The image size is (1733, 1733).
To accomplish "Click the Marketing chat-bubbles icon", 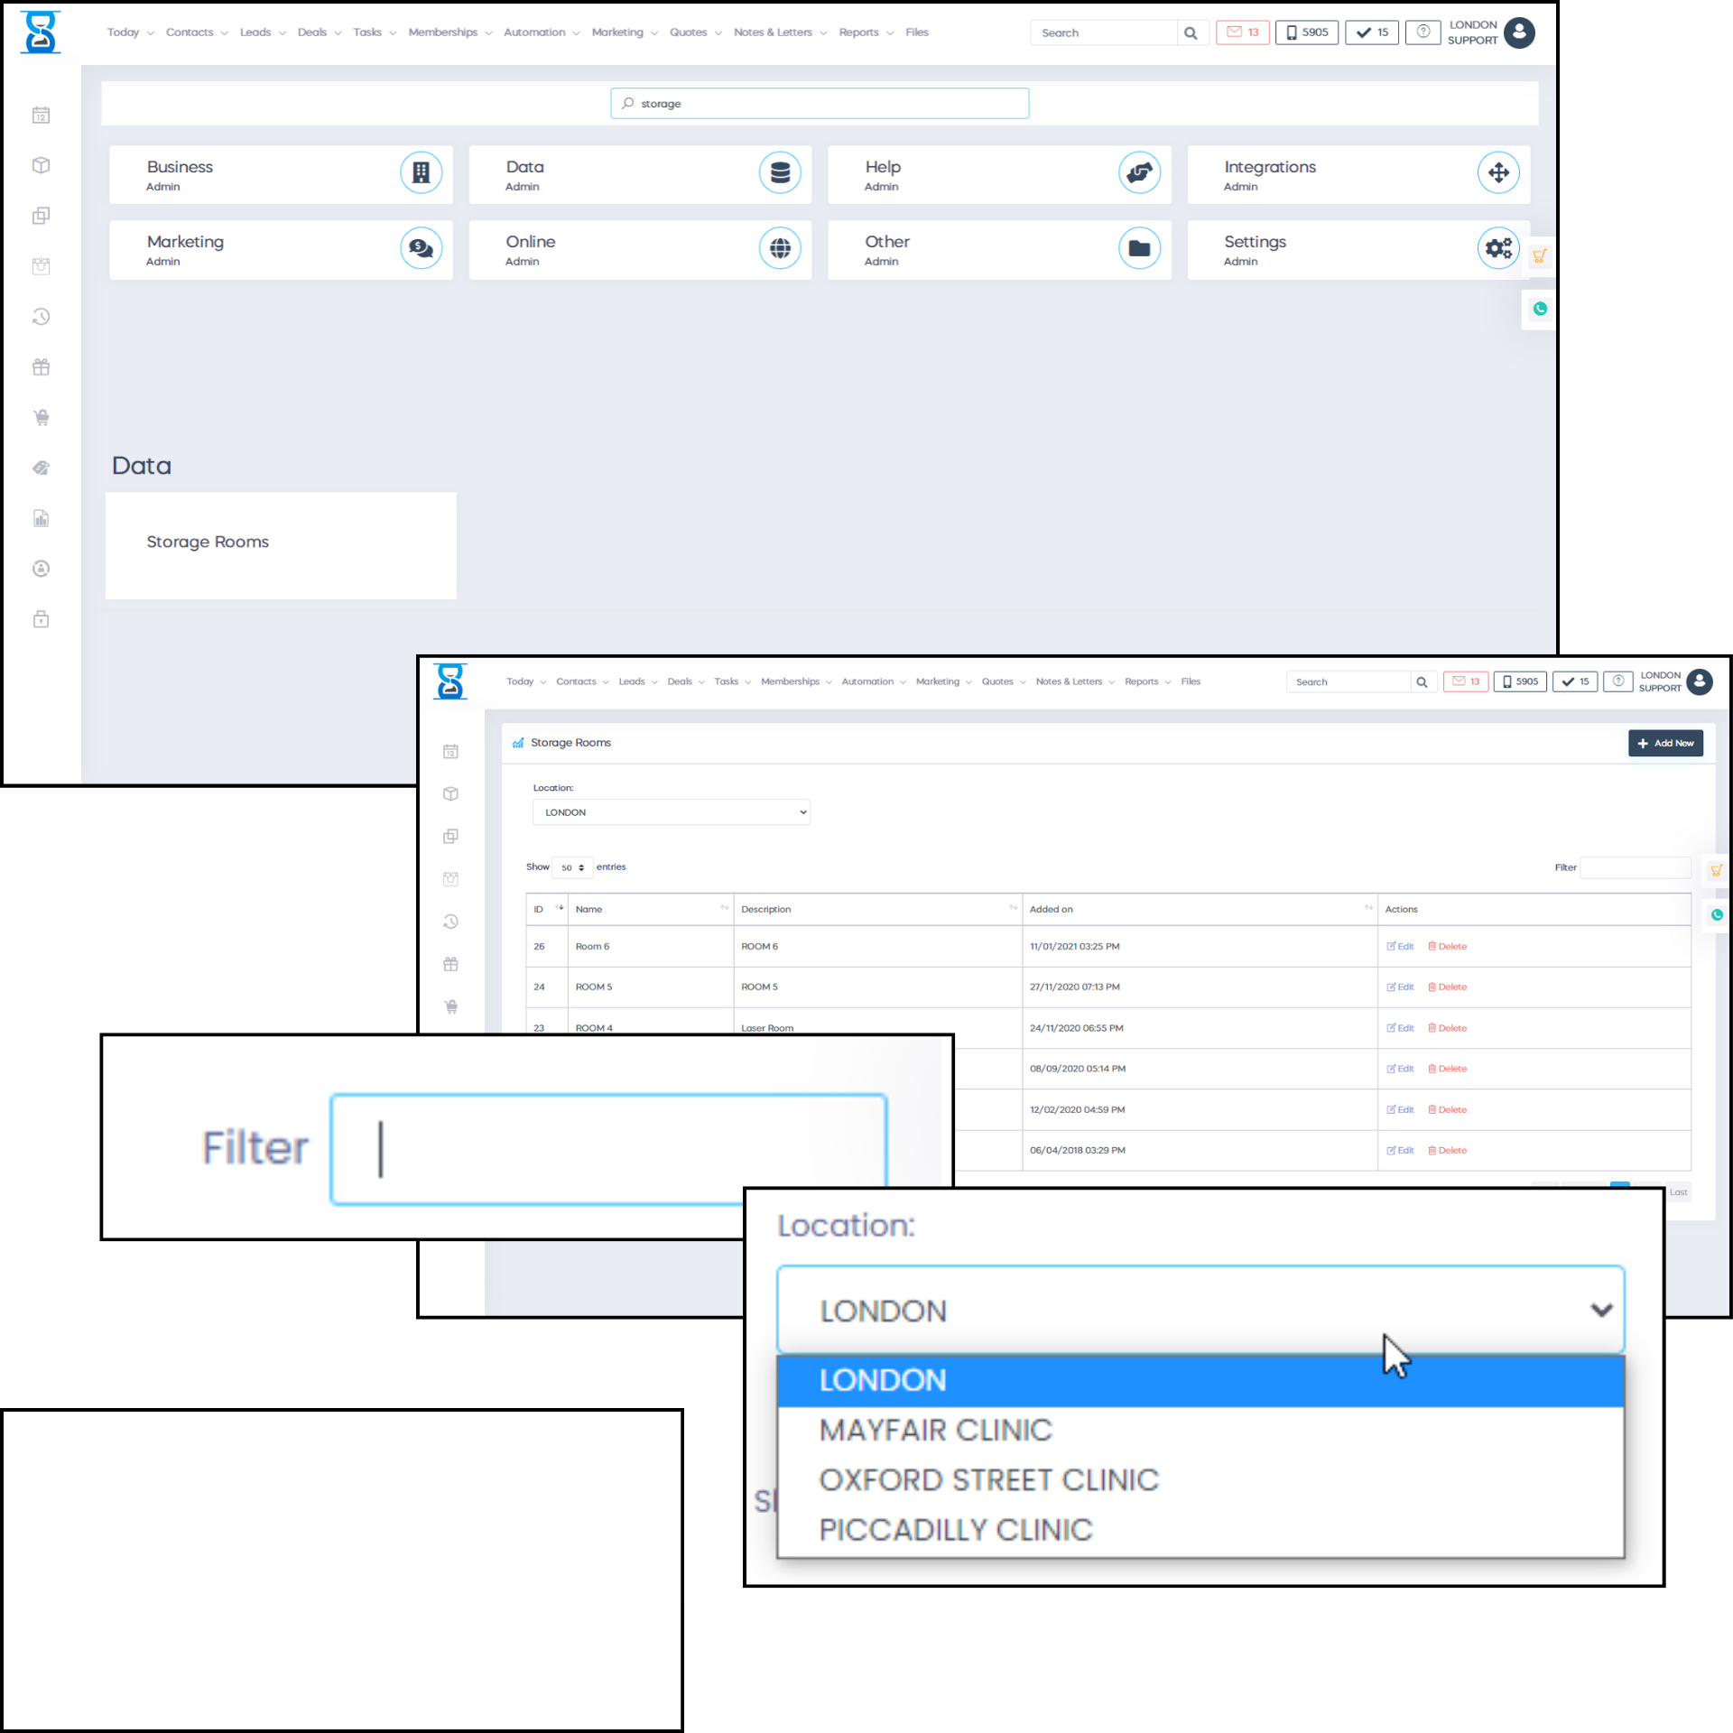I will pyautogui.click(x=421, y=247).
